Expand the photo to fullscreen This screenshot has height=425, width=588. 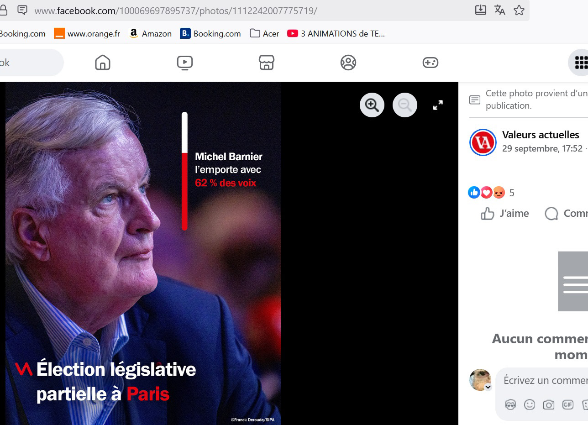click(x=438, y=105)
